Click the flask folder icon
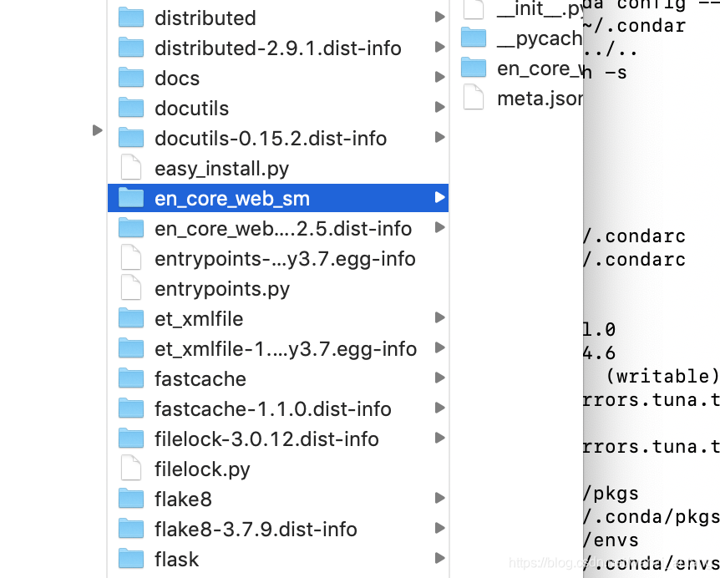The width and height of the screenshot is (720, 578). [131, 559]
